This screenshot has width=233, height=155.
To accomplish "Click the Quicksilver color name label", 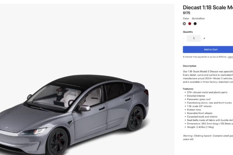I will 198,18.
